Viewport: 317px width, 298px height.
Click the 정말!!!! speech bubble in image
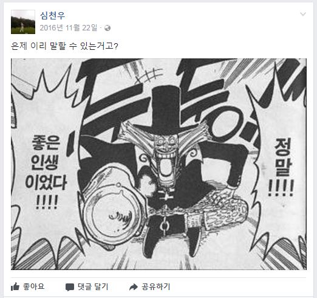281,167
